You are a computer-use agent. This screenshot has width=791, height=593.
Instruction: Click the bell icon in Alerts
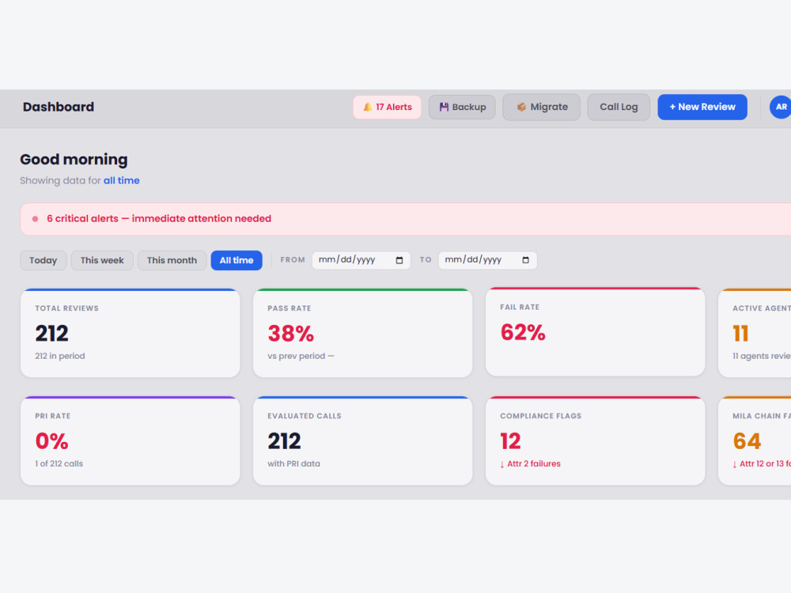(x=367, y=107)
